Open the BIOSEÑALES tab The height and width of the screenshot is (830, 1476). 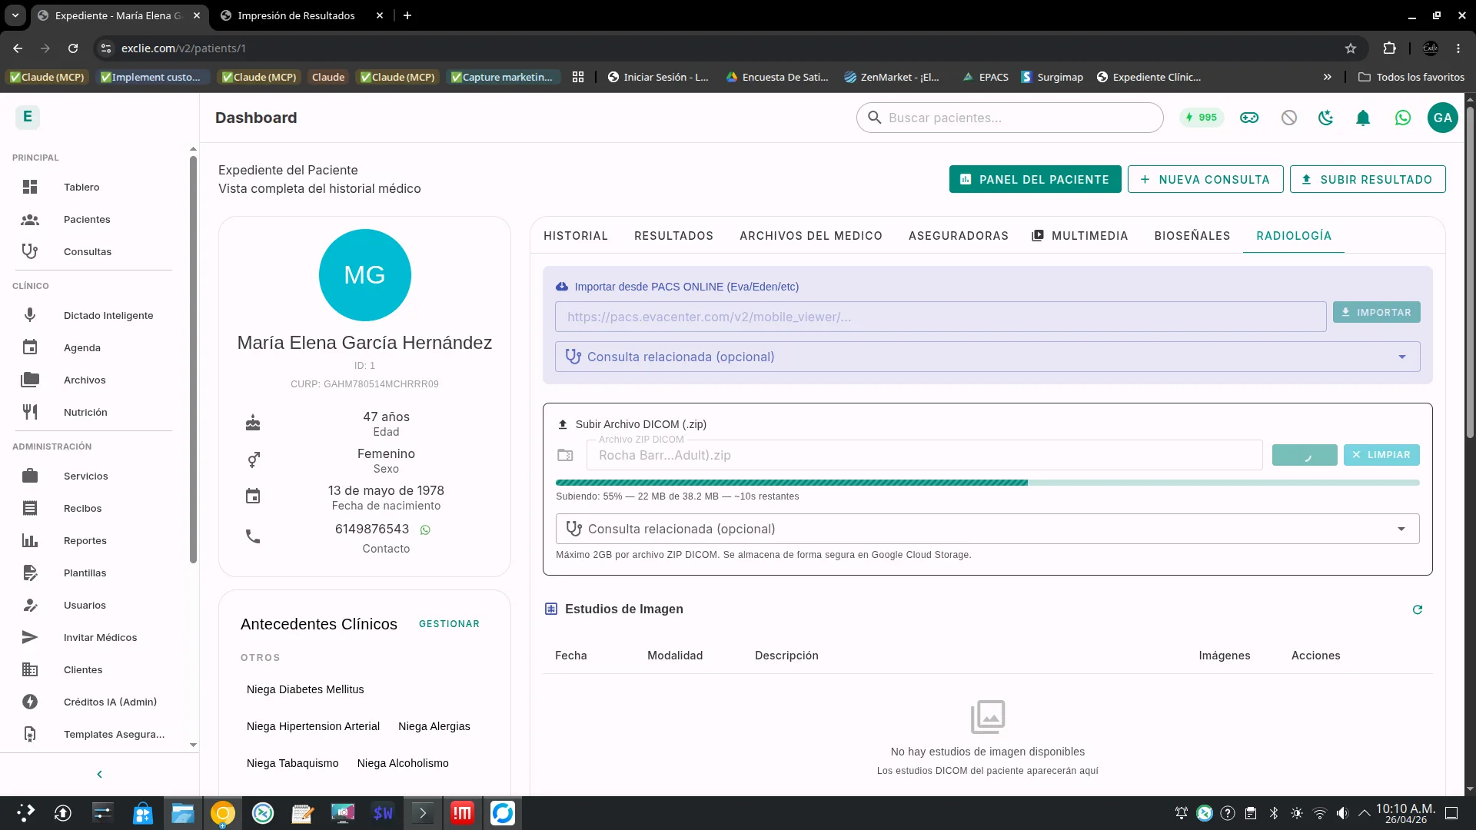tap(1192, 236)
